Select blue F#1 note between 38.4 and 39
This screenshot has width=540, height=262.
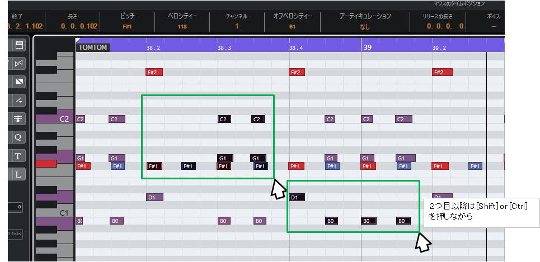point(332,166)
